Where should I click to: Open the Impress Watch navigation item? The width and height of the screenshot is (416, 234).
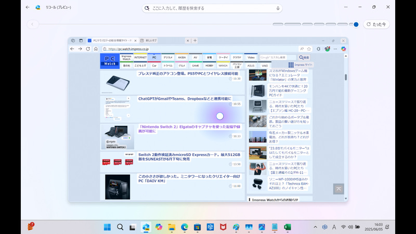(x=126, y=57)
